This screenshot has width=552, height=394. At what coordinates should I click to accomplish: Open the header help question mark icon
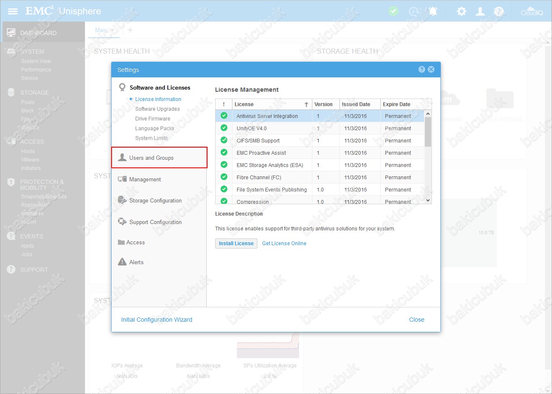tap(499, 11)
